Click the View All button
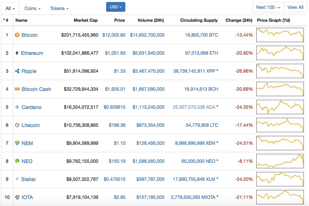 295,7
